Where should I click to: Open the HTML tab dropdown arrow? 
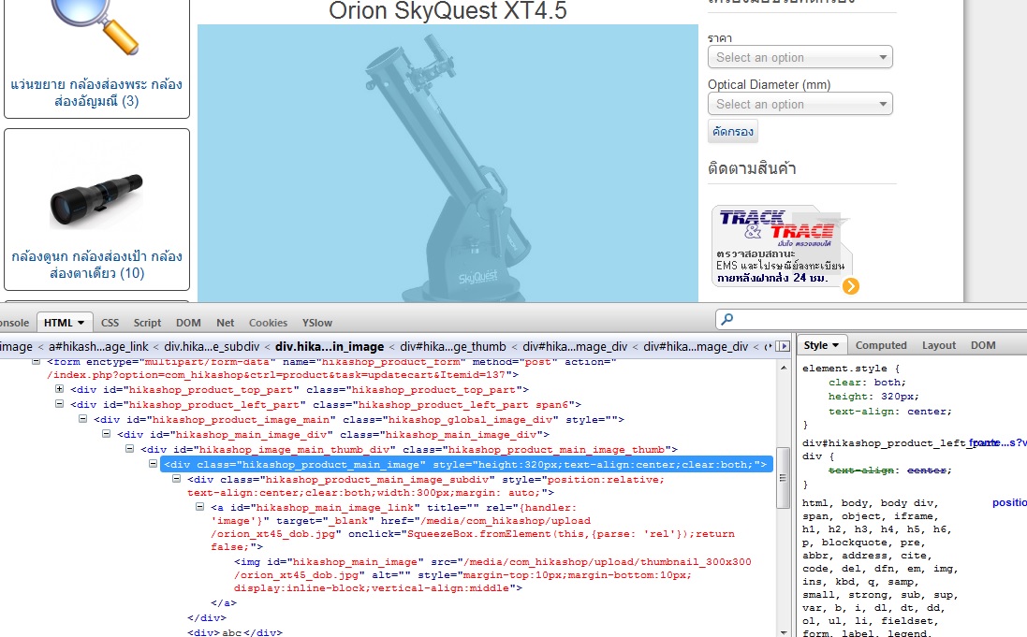tap(81, 323)
